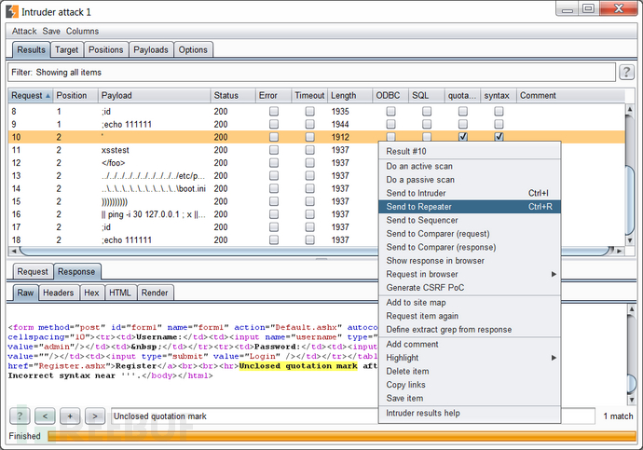643x450 pixels.
Task: Toggle Timeout checkbox for request 9
Action: click(309, 124)
